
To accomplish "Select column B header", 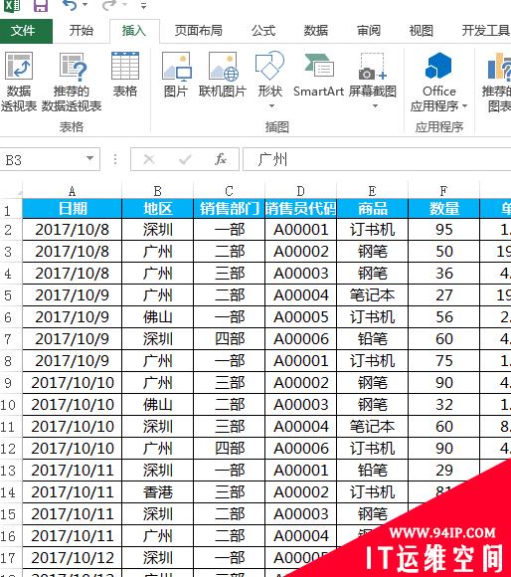I will tap(158, 191).
